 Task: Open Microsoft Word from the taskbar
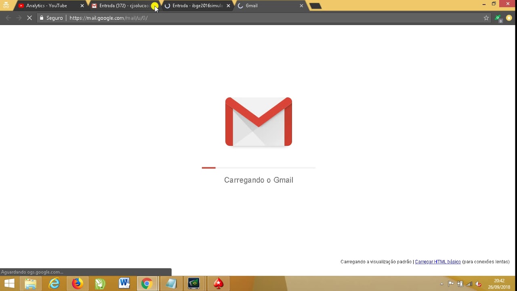pyautogui.click(x=124, y=284)
